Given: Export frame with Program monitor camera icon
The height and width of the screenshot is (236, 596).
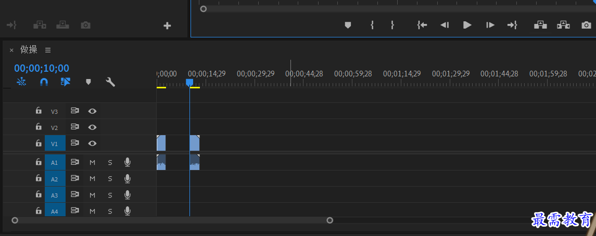Looking at the screenshot, I should (586, 25).
